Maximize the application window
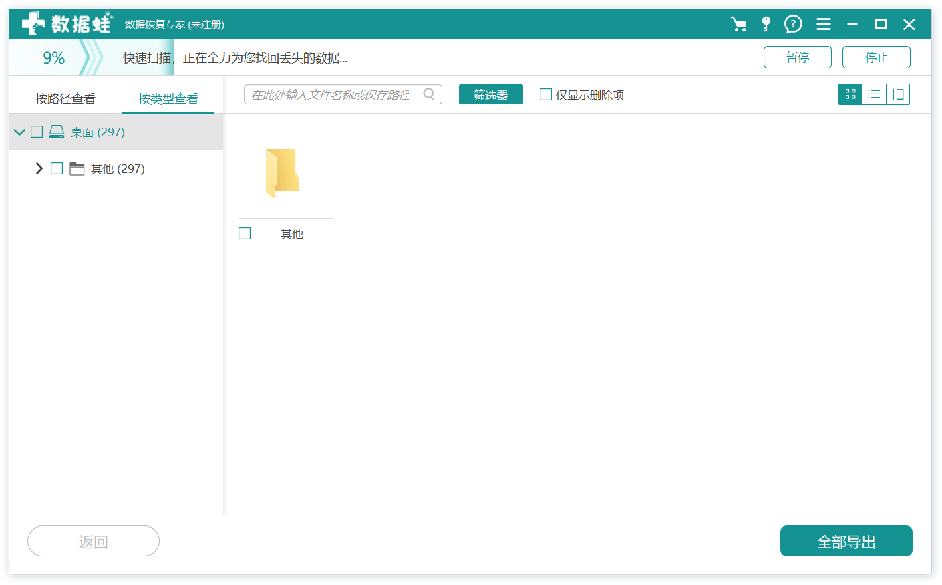Screen dimensions: 942x585 881,25
